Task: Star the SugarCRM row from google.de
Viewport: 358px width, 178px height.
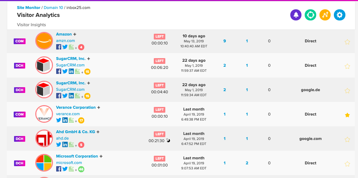Action: tap(347, 90)
